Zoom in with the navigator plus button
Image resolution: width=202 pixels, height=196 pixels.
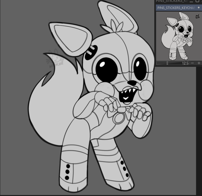tap(199, 63)
